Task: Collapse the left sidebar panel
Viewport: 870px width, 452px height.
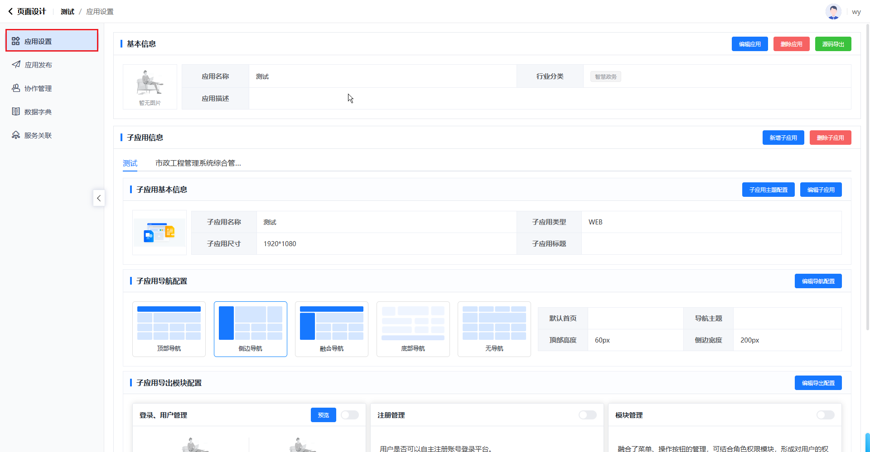Action: point(99,198)
